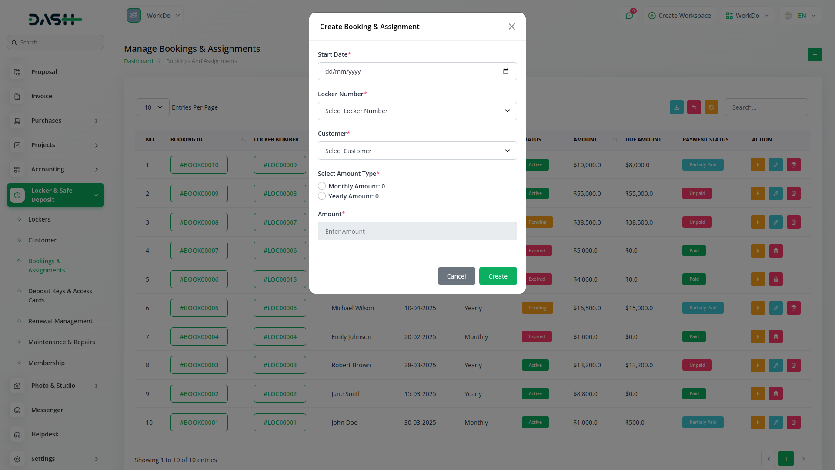Click the calendar icon in Start Date
Viewport: 835px width, 470px height.
tap(505, 71)
